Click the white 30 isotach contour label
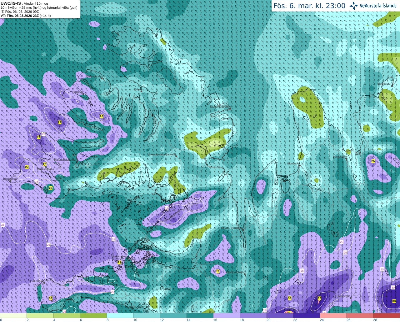400x322 pixels. pyautogui.click(x=393, y=288)
